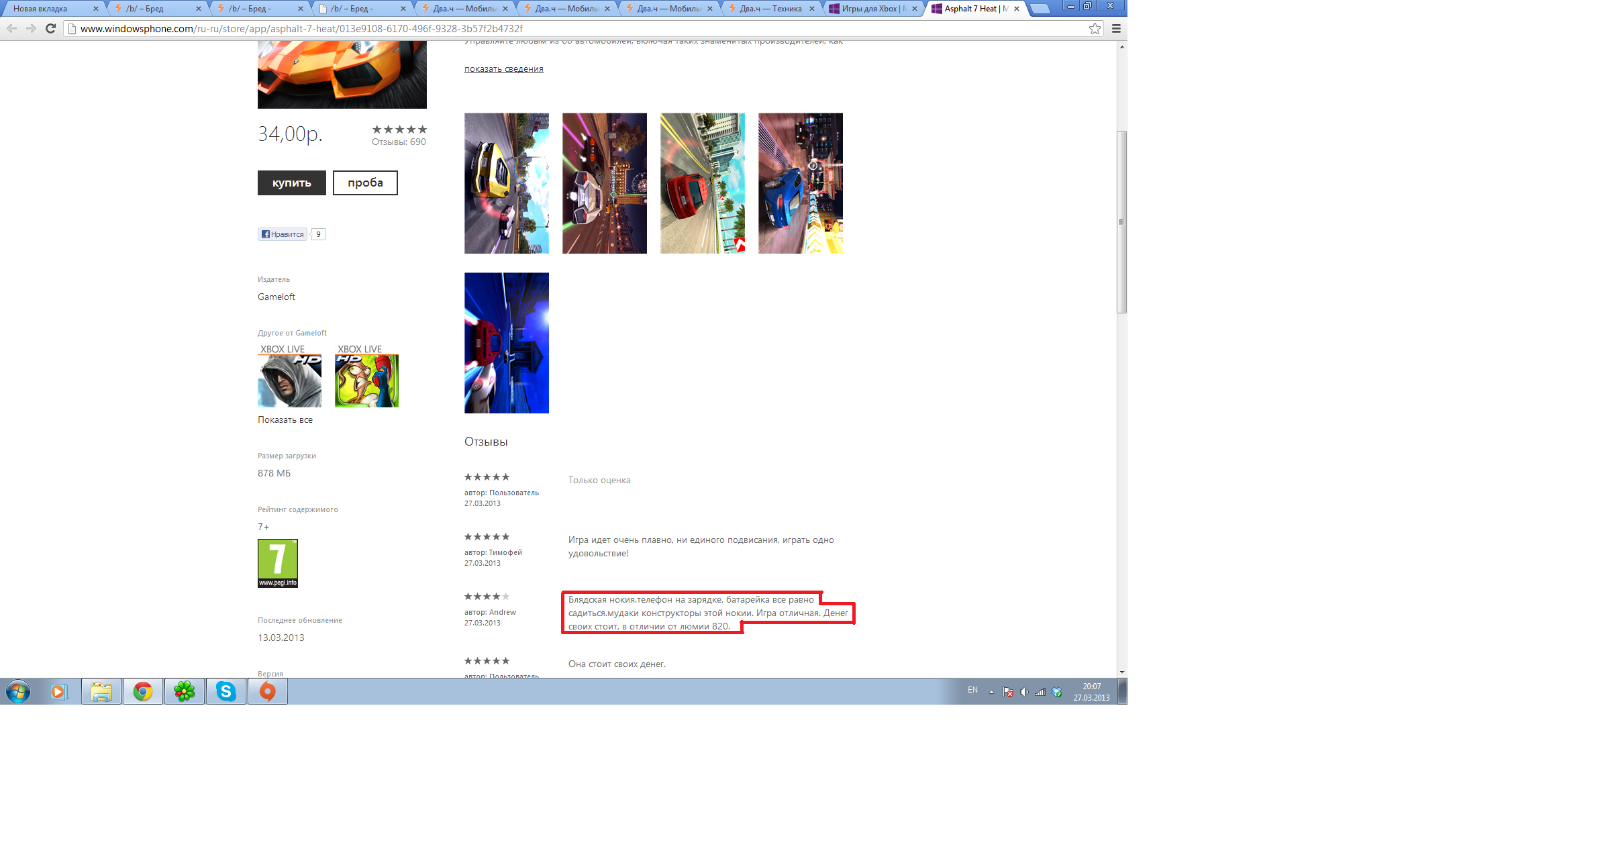Close the Asphalt 7 Heat tab
Image resolution: width=1610 pixels, height=859 pixels.
1016,9
